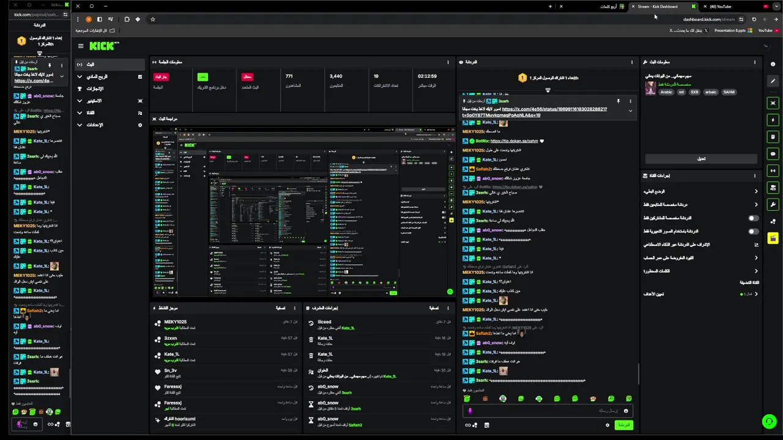783x440 pixels.
Task: Click the stream preview thumbnail
Action: click(303, 211)
